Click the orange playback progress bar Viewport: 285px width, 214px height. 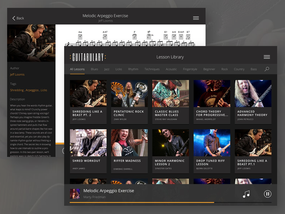click(x=142, y=202)
